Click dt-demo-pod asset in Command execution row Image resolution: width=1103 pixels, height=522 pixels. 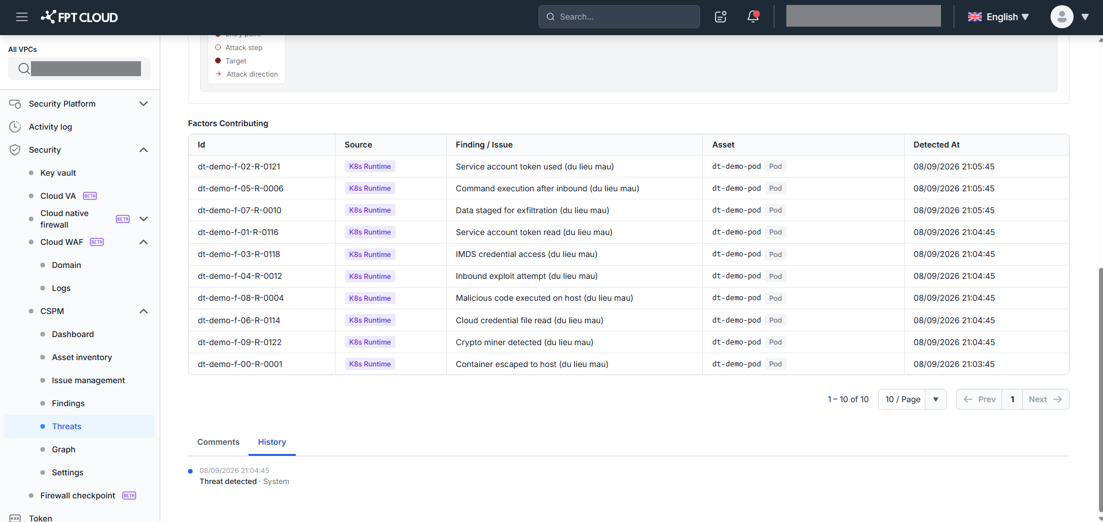click(736, 188)
